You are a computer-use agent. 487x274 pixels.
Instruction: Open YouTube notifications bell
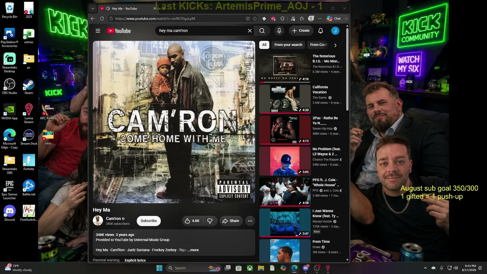321,31
